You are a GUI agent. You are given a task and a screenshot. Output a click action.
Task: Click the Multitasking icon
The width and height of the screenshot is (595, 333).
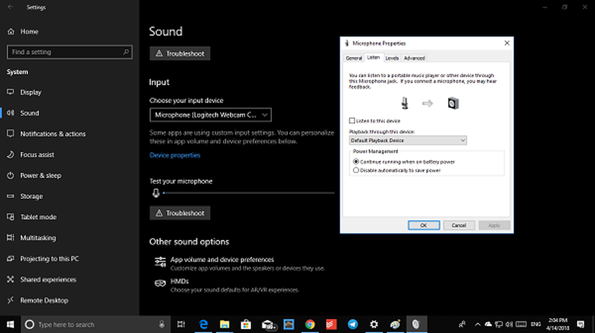(x=10, y=237)
